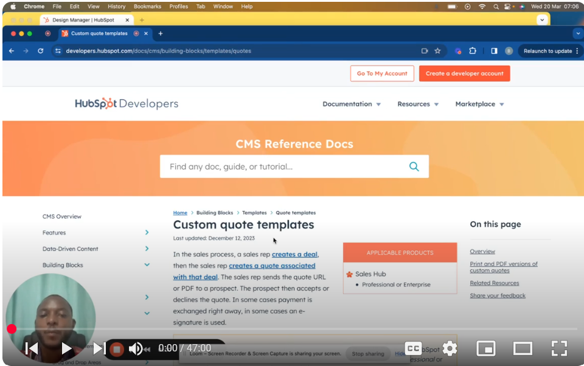The image size is (584, 366).
Task: Open the tab list dropdown in the background window
Action: 542,19
